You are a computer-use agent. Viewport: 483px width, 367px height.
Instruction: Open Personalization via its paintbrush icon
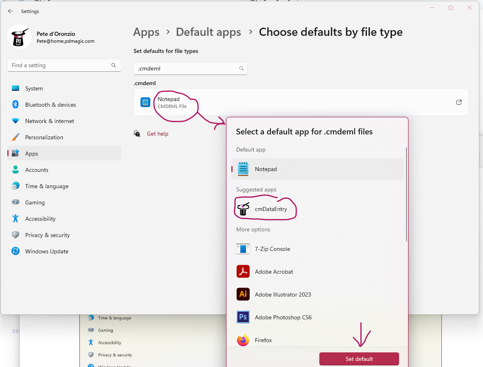pyautogui.click(x=15, y=137)
